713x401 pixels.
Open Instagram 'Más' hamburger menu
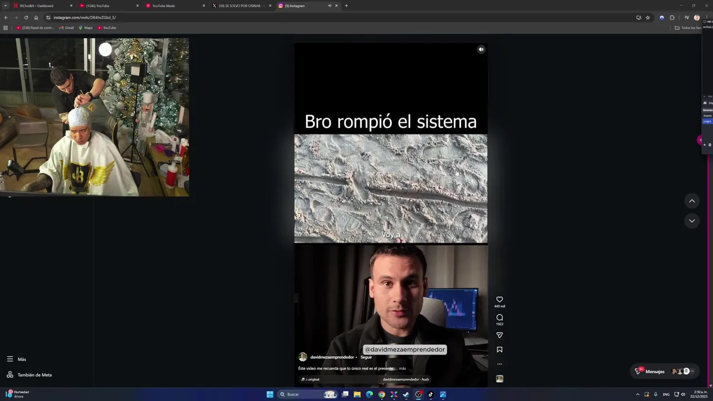coord(16,359)
